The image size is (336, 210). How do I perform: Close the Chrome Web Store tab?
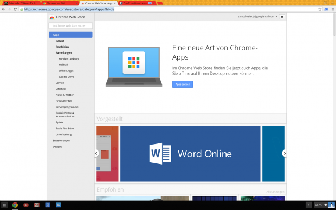115,3
